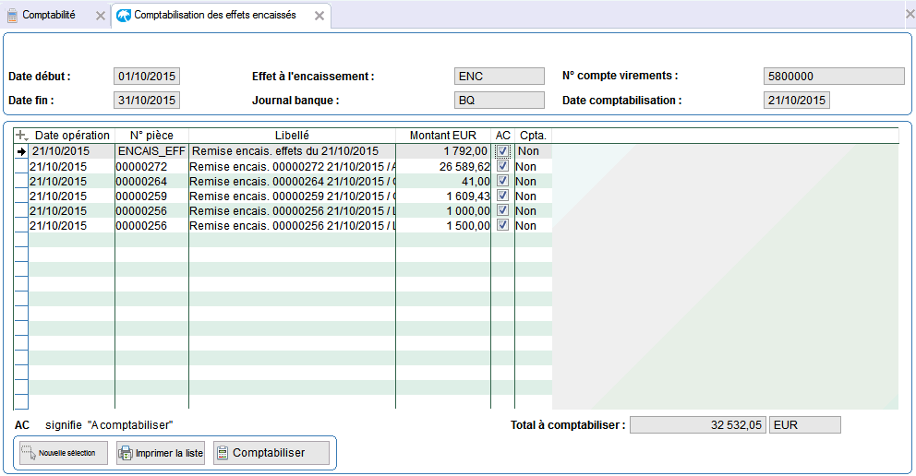Click the amount 26 589,62 cell

[443, 167]
